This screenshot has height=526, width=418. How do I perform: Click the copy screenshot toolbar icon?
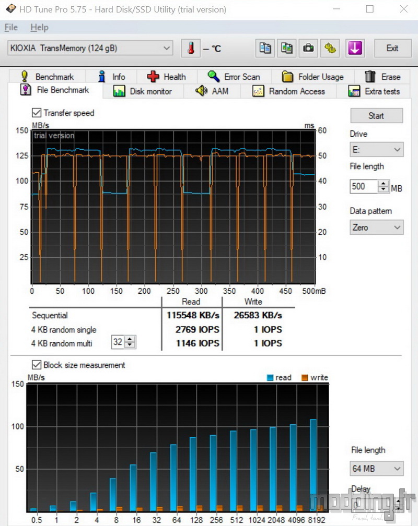click(x=287, y=49)
